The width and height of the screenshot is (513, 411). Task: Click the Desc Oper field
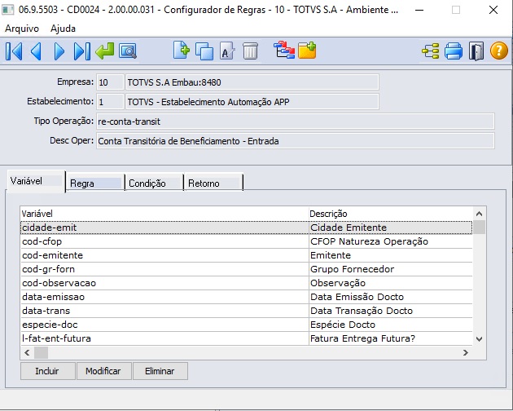tap(296, 141)
